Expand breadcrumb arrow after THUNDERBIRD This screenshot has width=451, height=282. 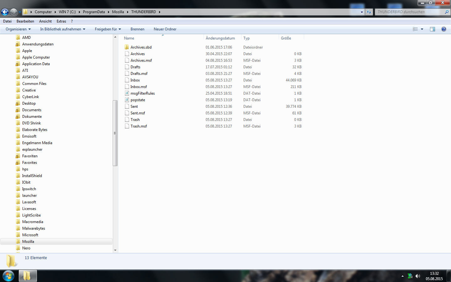159,12
